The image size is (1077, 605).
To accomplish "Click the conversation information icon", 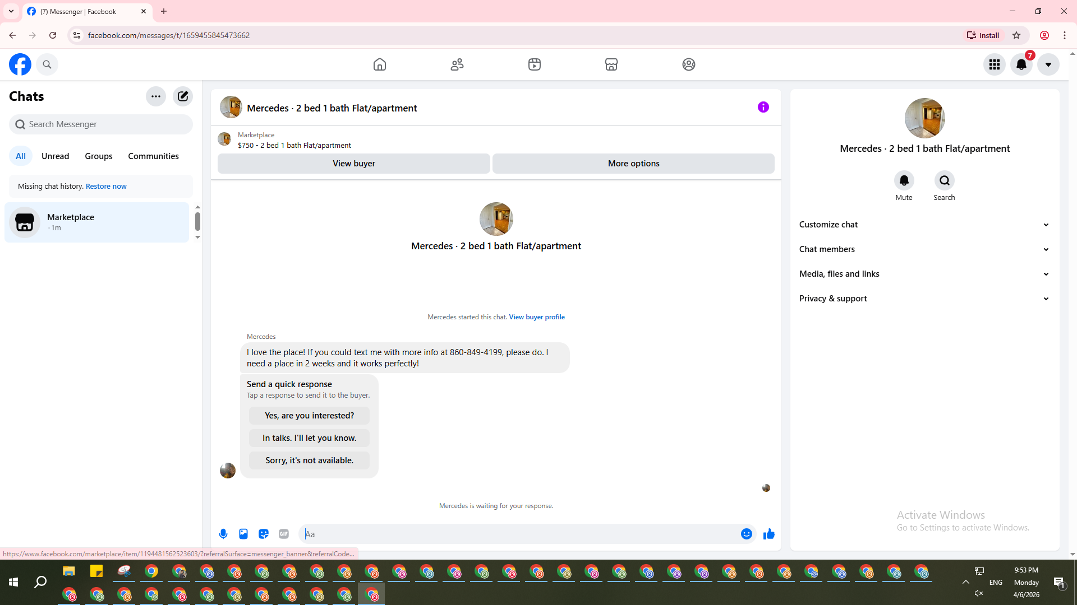I will coord(763,107).
